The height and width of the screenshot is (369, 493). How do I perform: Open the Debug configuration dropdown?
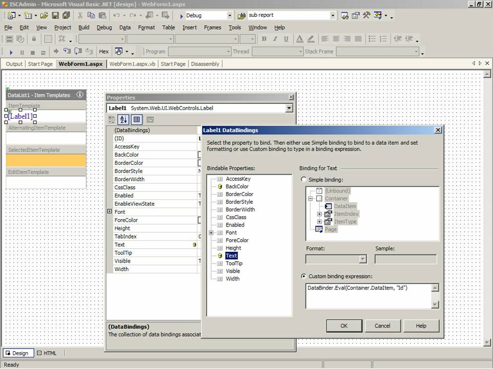click(x=230, y=15)
